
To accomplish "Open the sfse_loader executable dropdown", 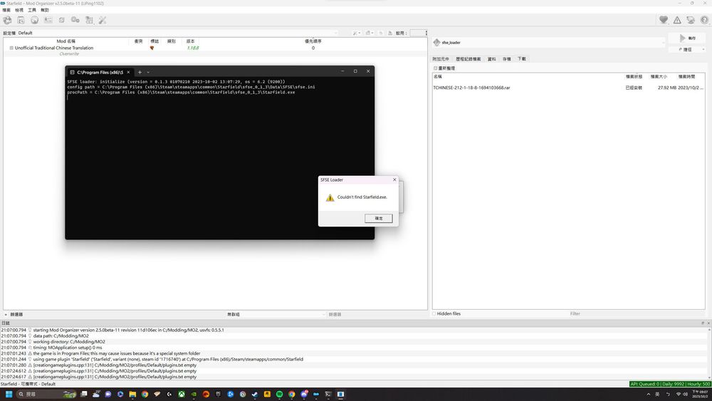I will tap(548, 42).
